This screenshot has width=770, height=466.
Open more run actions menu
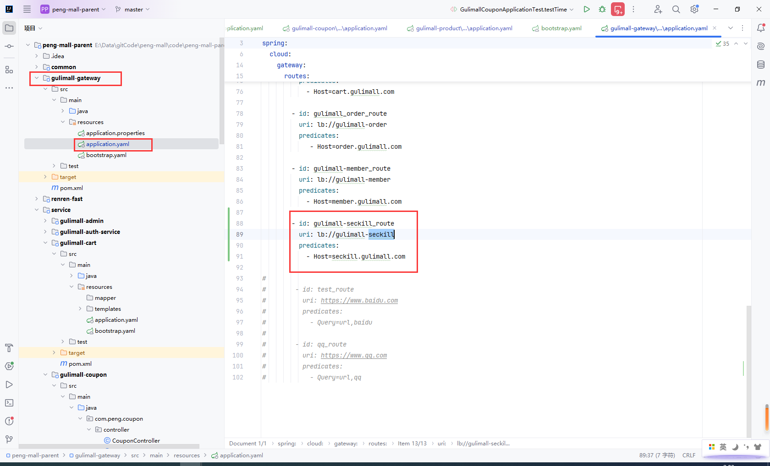coord(633,9)
